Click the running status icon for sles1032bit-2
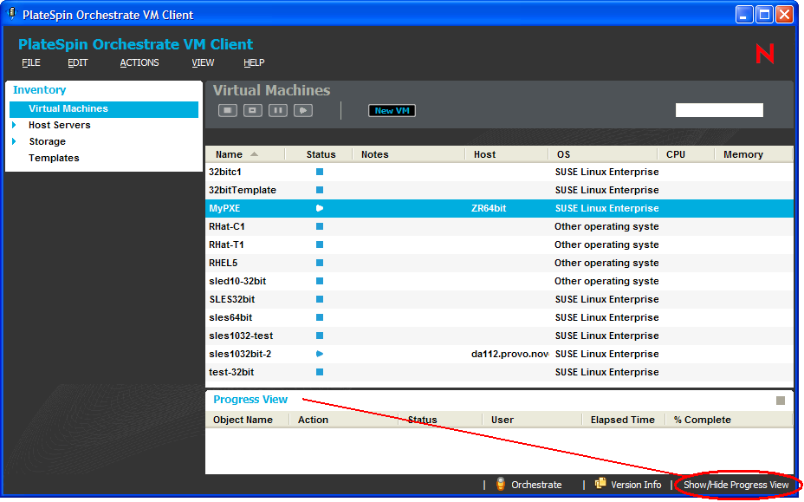The width and height of the screenshot is (804, 502). point(320,354)
